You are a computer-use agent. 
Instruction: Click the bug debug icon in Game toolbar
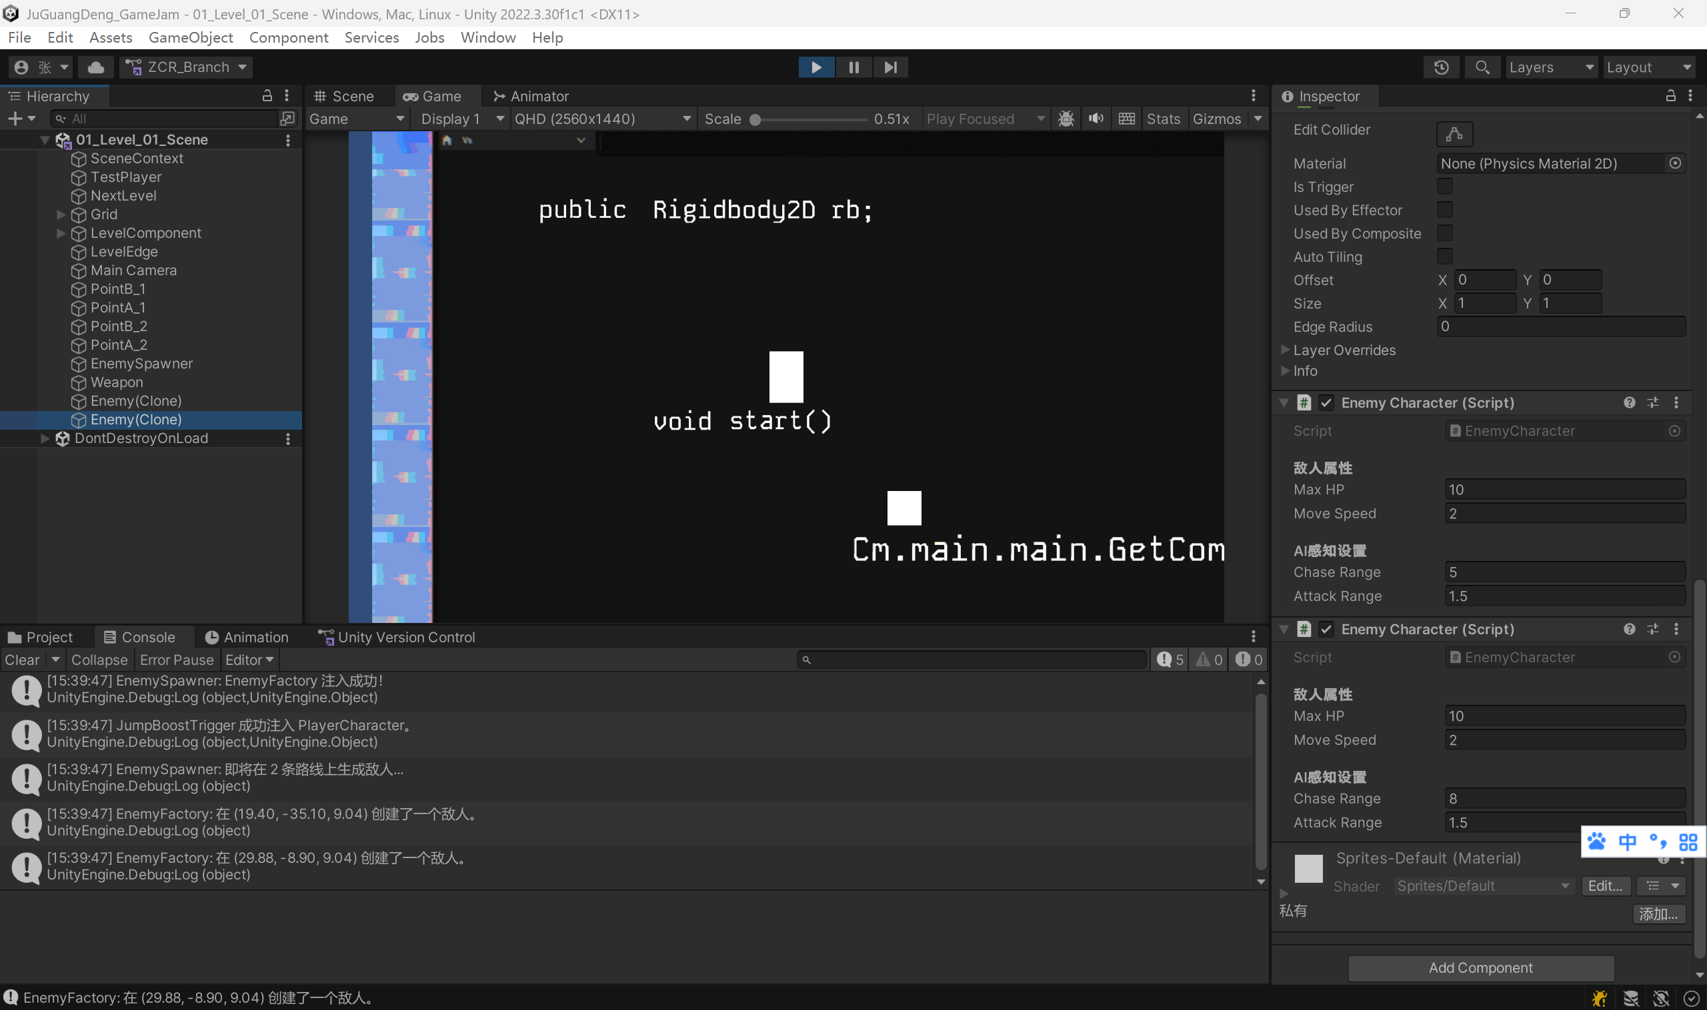(x=1066, y=119)
